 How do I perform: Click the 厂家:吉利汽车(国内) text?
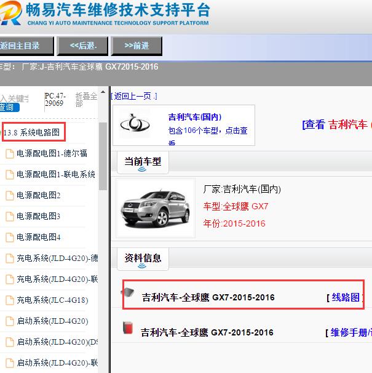(242, 190)
